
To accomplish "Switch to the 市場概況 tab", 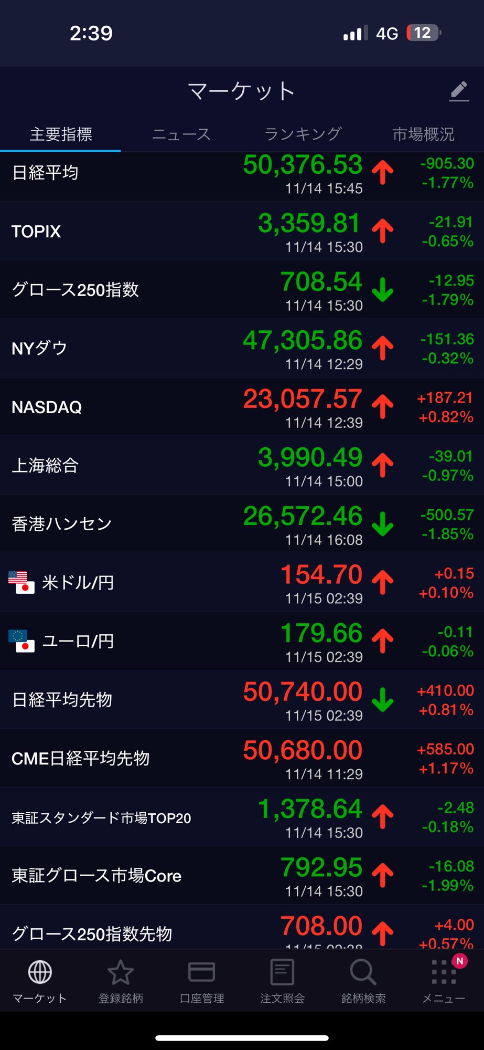I will [x=423, y=134].
